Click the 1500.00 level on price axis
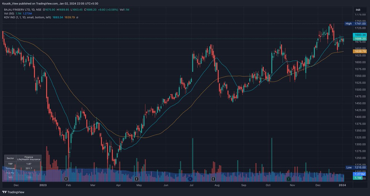Screen dimensions: 370x196 point(360,90)
